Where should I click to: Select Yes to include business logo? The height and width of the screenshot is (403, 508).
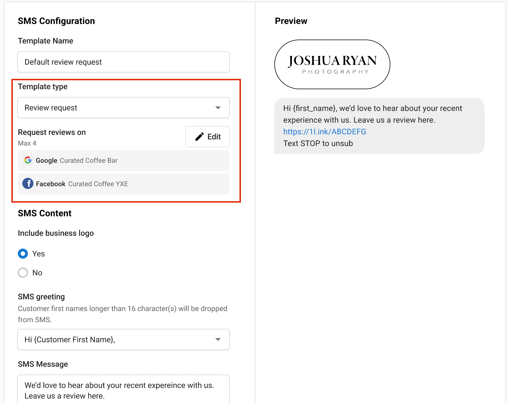pyautogui.click(x=23, y=254)
